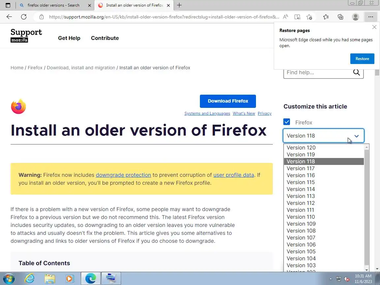The height and width of the screenshot is (285, 380).
Task: Click the Download Firefox button
Action: pyautogui.click(x=228, y=101)
